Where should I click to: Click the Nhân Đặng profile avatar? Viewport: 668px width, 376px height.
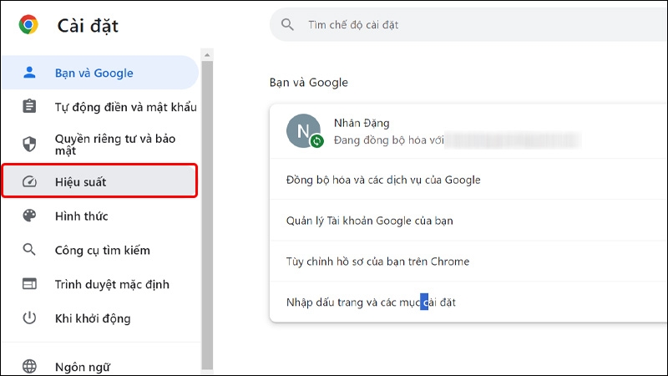point(303,131)
